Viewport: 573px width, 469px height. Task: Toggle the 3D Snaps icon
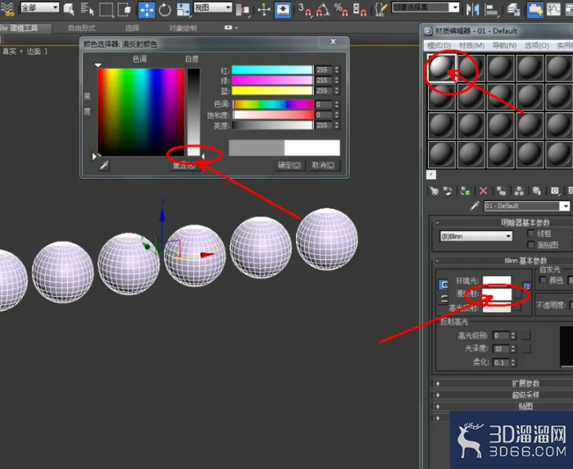305,10
